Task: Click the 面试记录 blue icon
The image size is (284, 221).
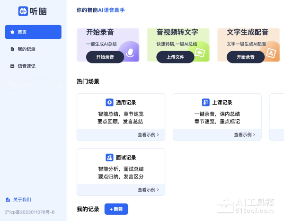Action: pyautogui.click(x=109, y=158)
